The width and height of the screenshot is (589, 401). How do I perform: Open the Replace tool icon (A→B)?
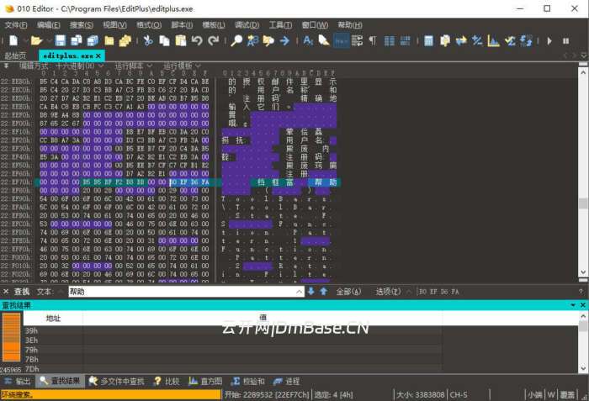point(252,40)
